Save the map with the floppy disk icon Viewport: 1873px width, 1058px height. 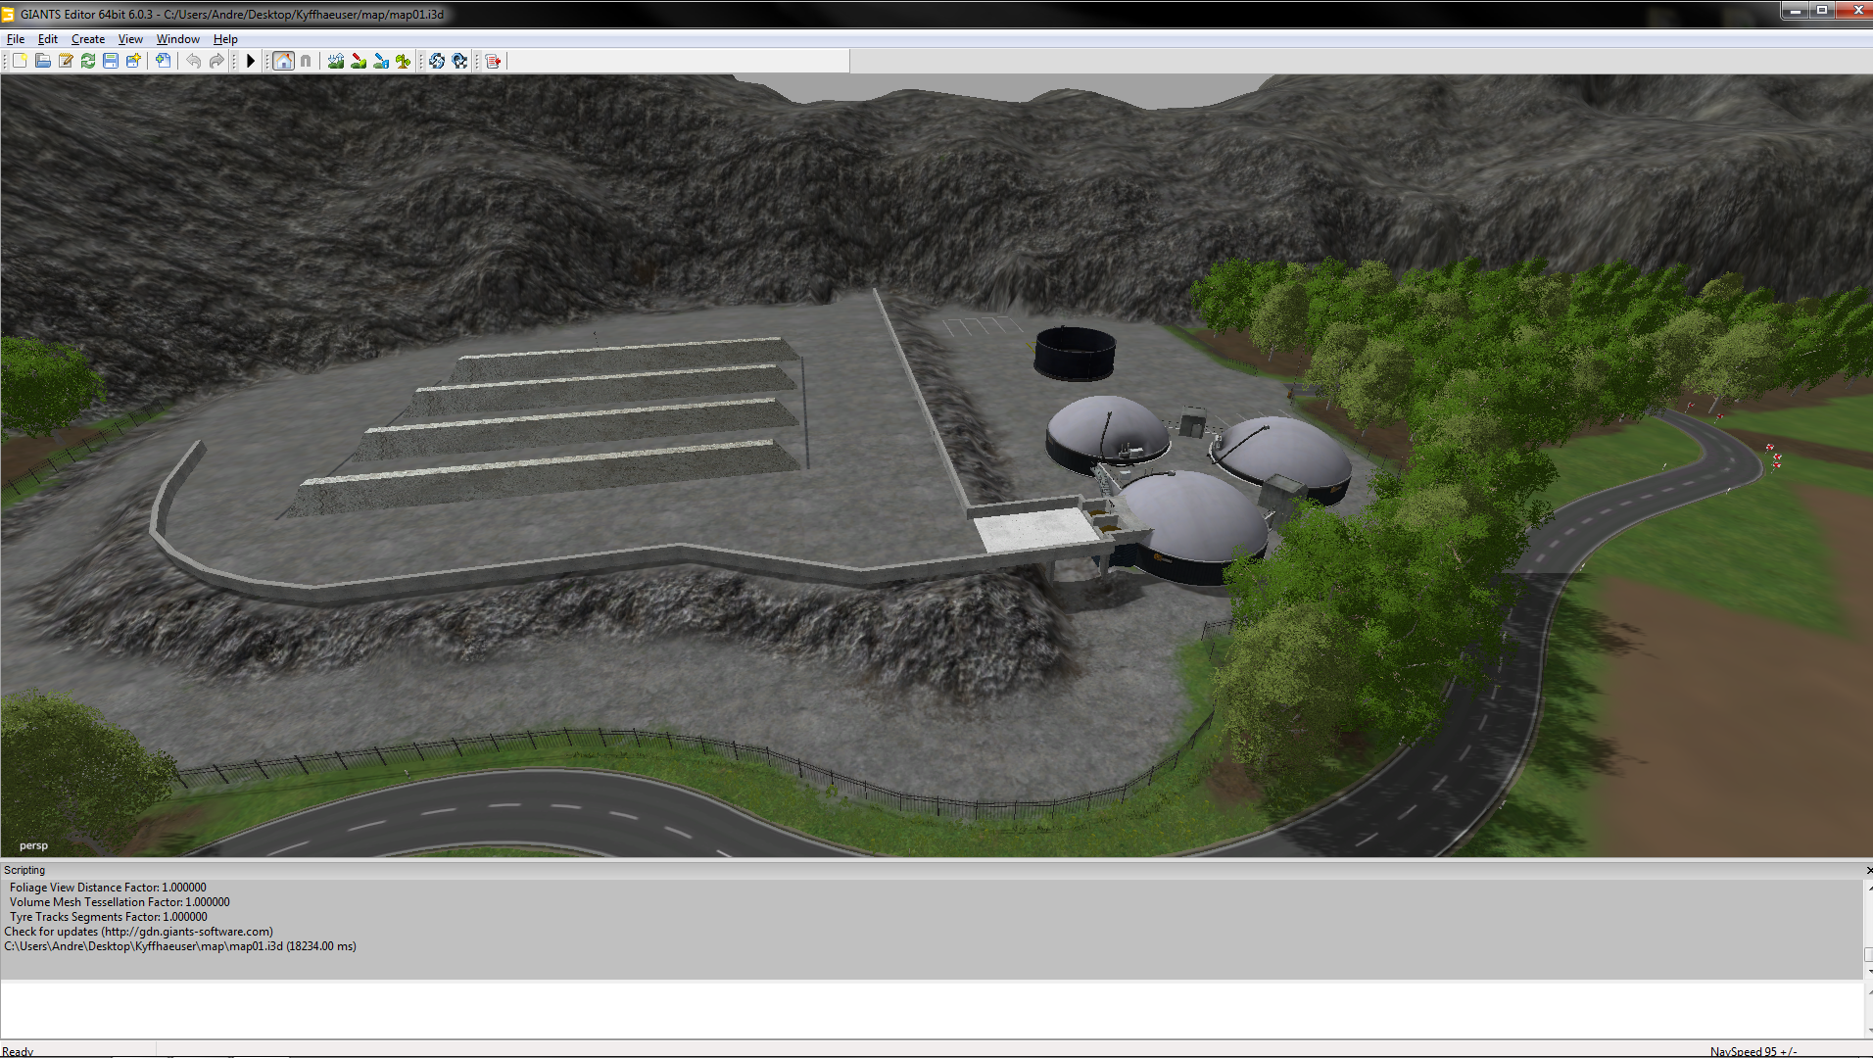111,61
